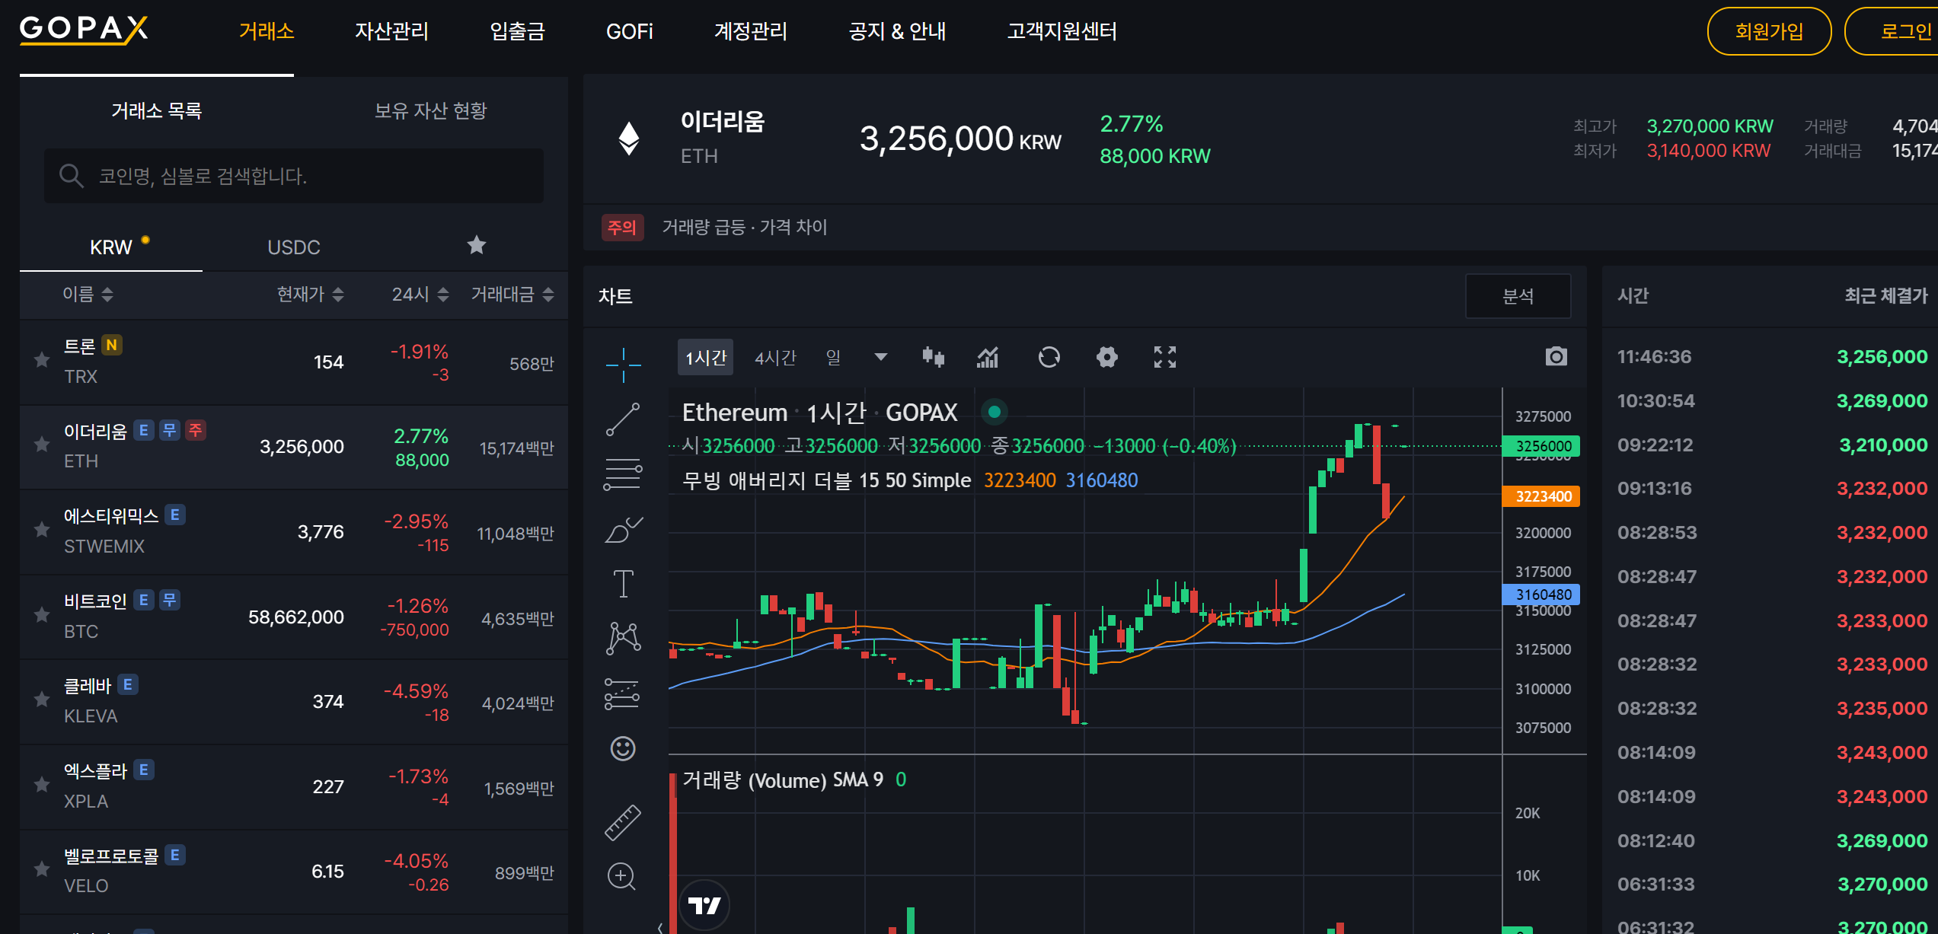Focus the coin name search field

click(294, 176)
